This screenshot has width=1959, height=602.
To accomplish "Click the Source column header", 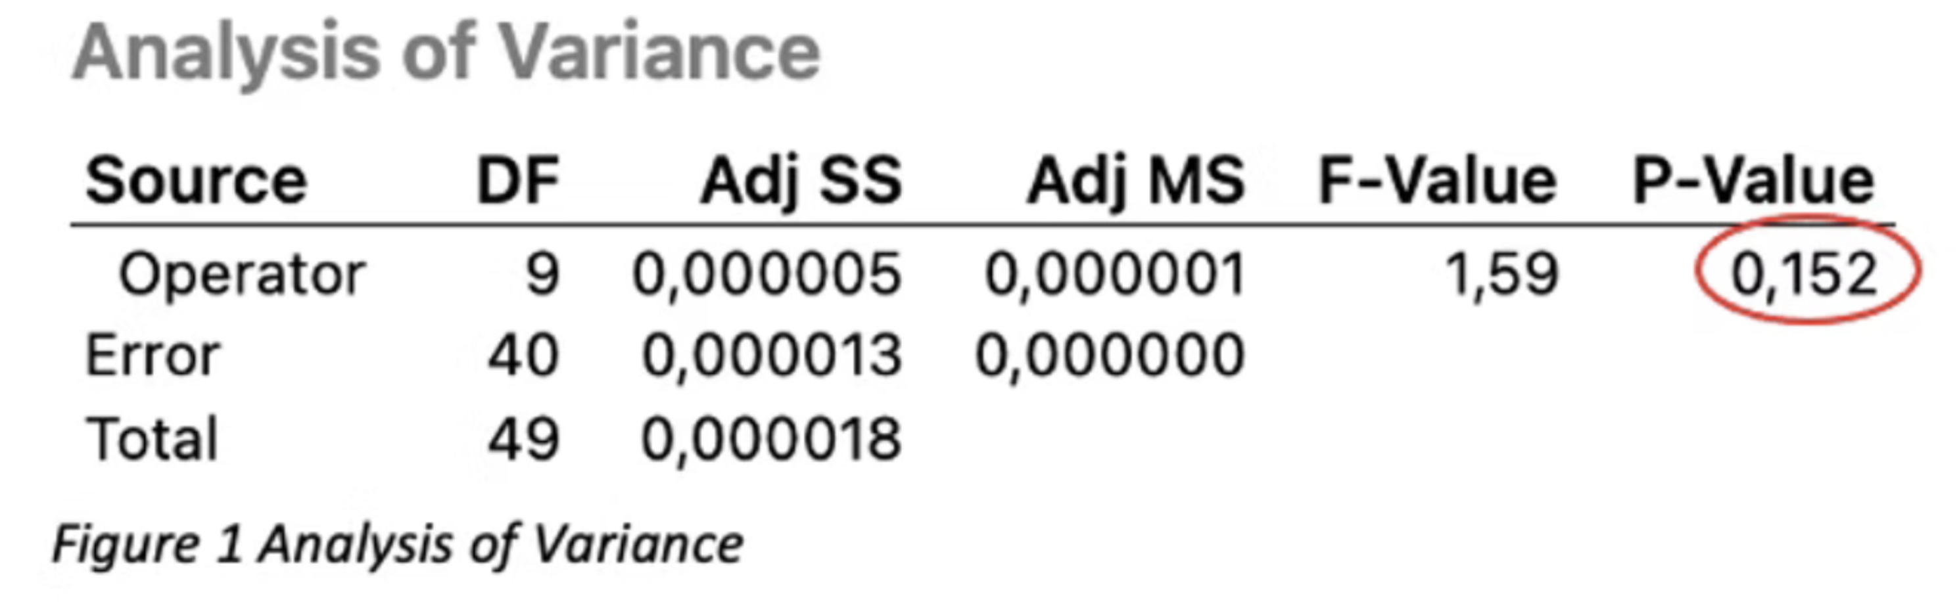I will tap(196, 181).
